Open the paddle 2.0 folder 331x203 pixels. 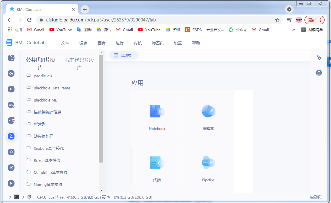point(39,76)
